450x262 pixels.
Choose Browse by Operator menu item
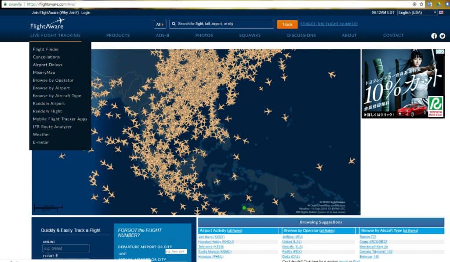click(53, 80)
